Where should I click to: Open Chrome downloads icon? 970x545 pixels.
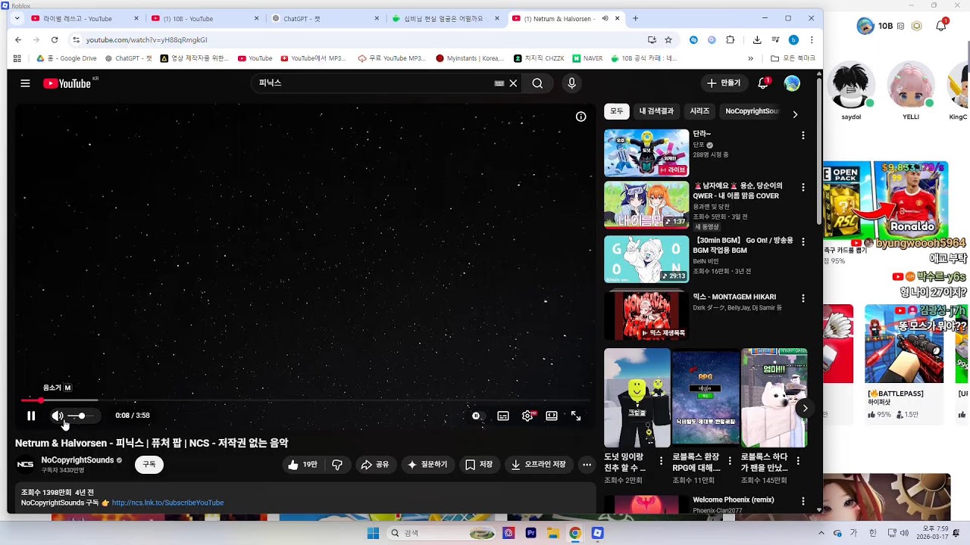coord(757,39)
